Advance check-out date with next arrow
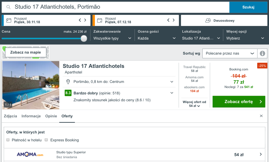 174,20
